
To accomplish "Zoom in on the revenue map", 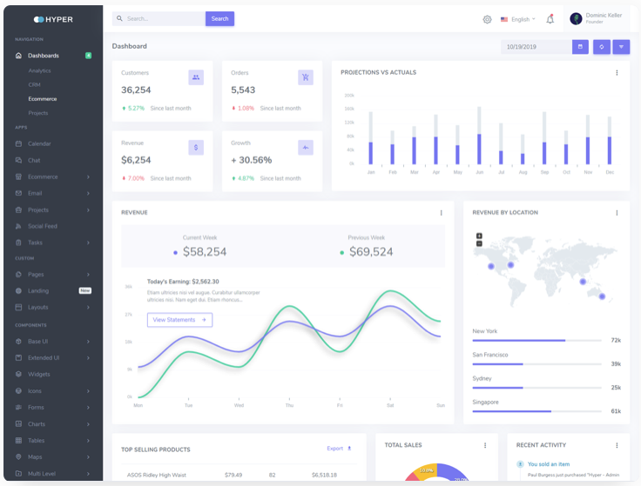I will click(x=479, y=236).
